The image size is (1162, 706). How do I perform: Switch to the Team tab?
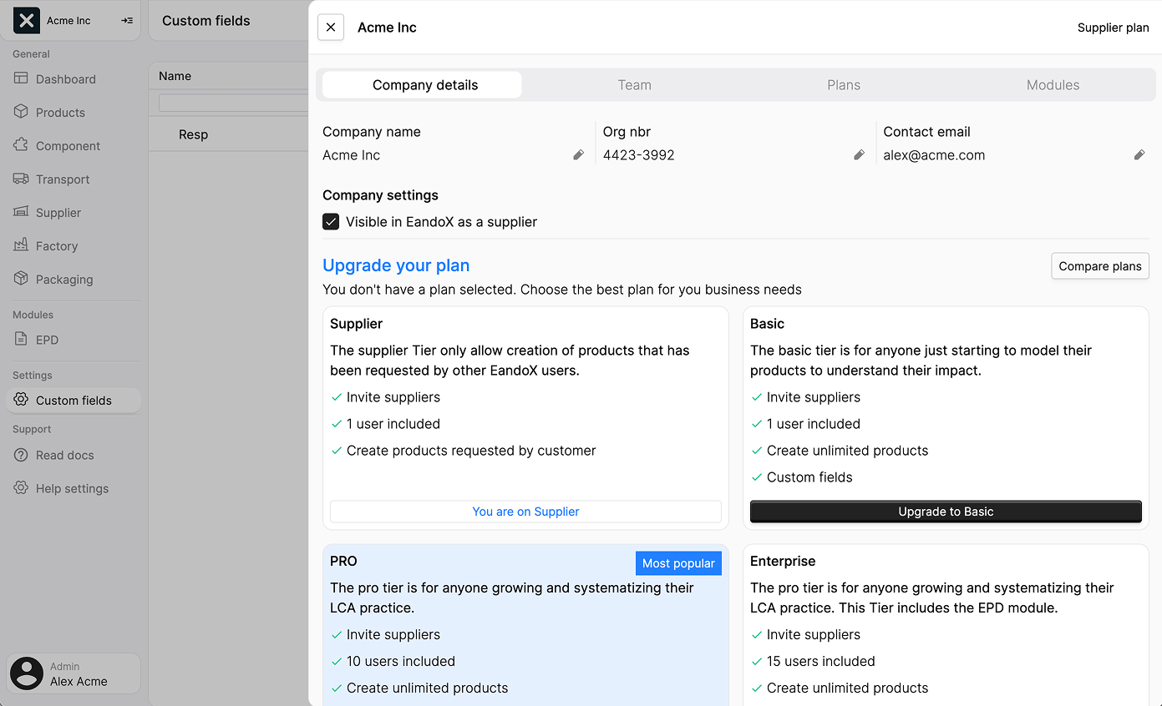(x=634, y=85)
